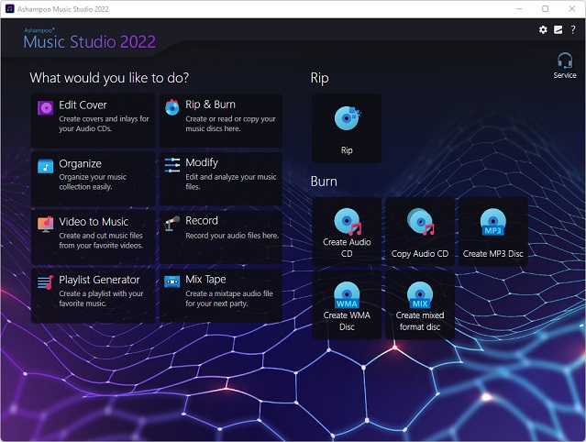Viewport: 586px width, 442px height.
Task: Click the Playlist Generator list icon
Action: pyautogui.click(x=46, y=282)
